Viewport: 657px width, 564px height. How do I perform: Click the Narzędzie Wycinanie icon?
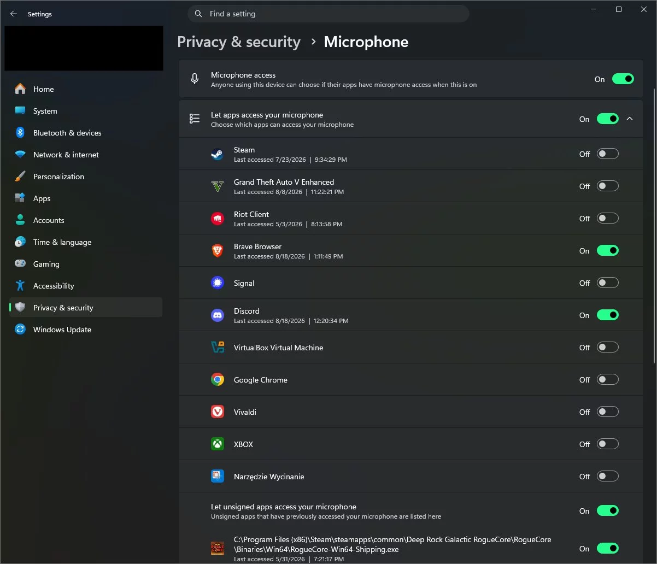click(x=218, y=477)
